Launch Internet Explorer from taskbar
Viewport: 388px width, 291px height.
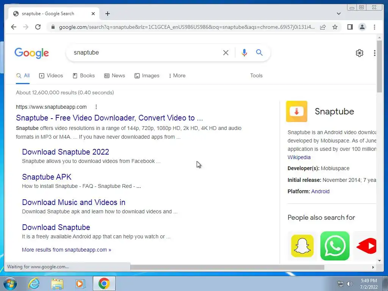coord(34,283)
